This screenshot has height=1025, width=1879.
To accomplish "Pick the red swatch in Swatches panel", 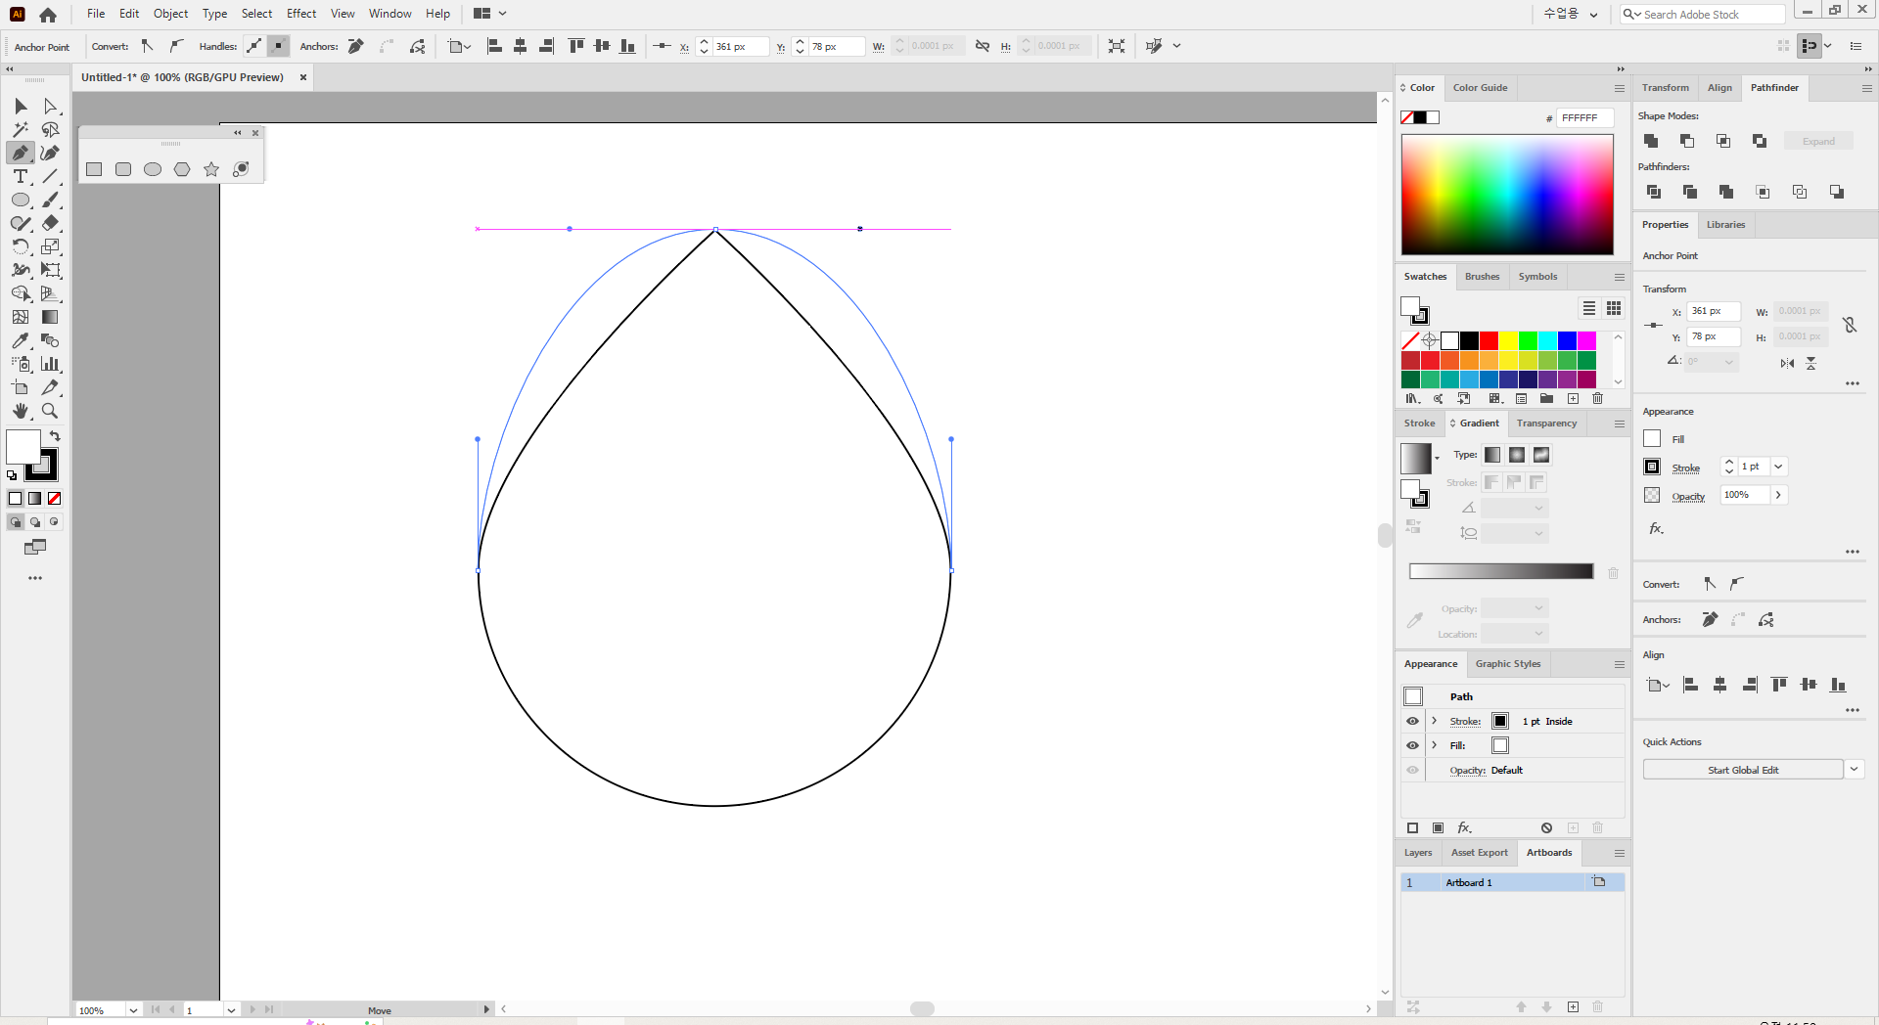I will coord(1489,340).
